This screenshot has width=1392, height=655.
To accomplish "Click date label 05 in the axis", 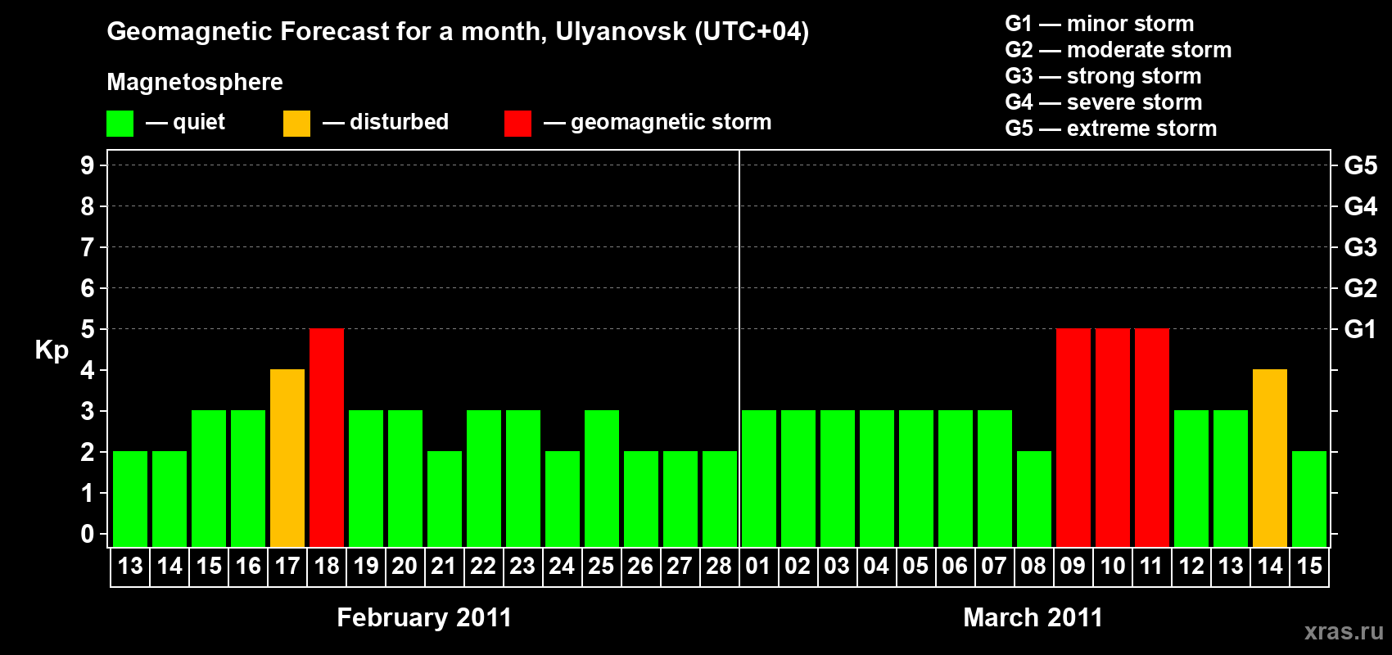I will [x=916, y=567].
